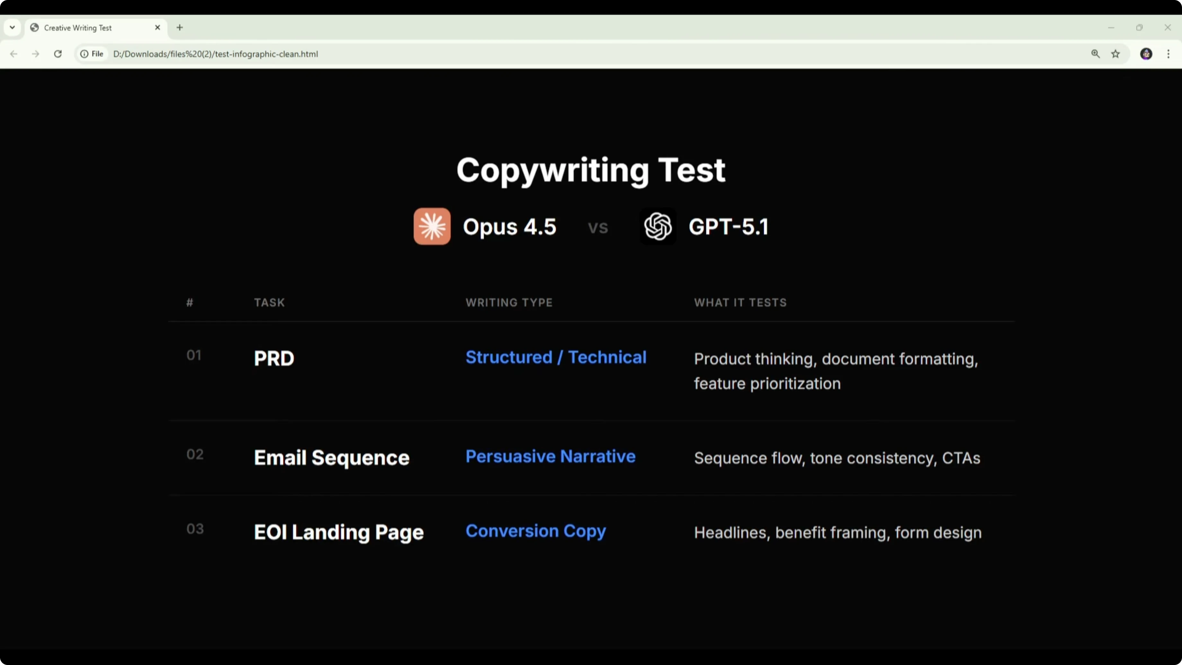Click the Persuasive Narrative label

(550, 456)
